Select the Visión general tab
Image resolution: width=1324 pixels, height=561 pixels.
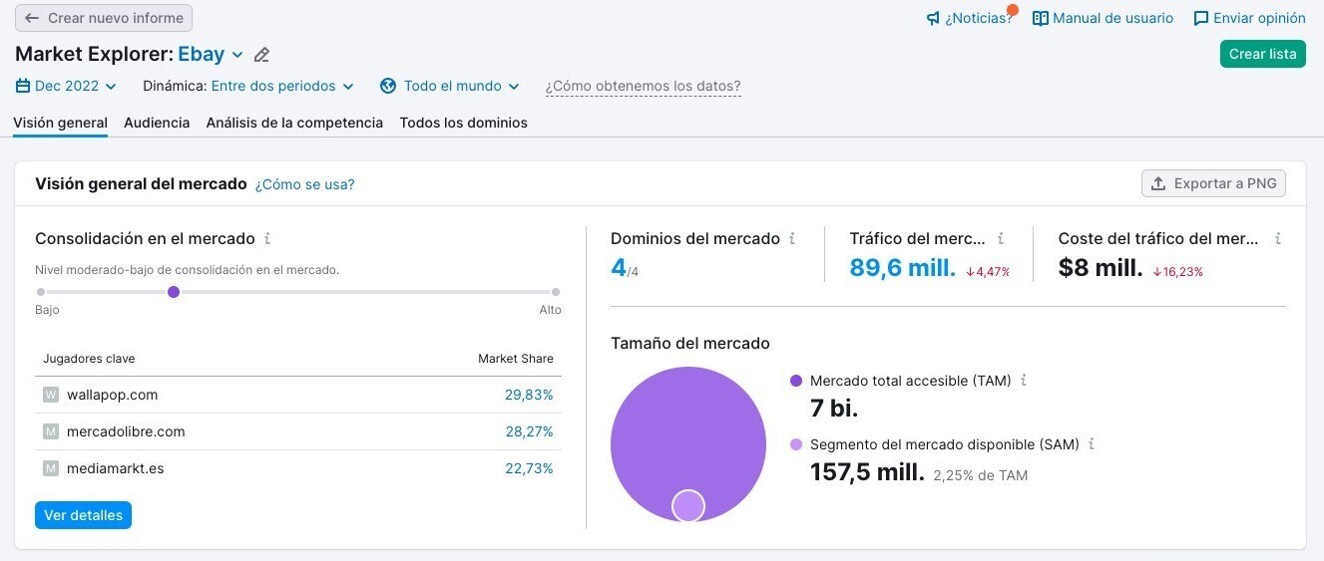[x=60, y=123]
